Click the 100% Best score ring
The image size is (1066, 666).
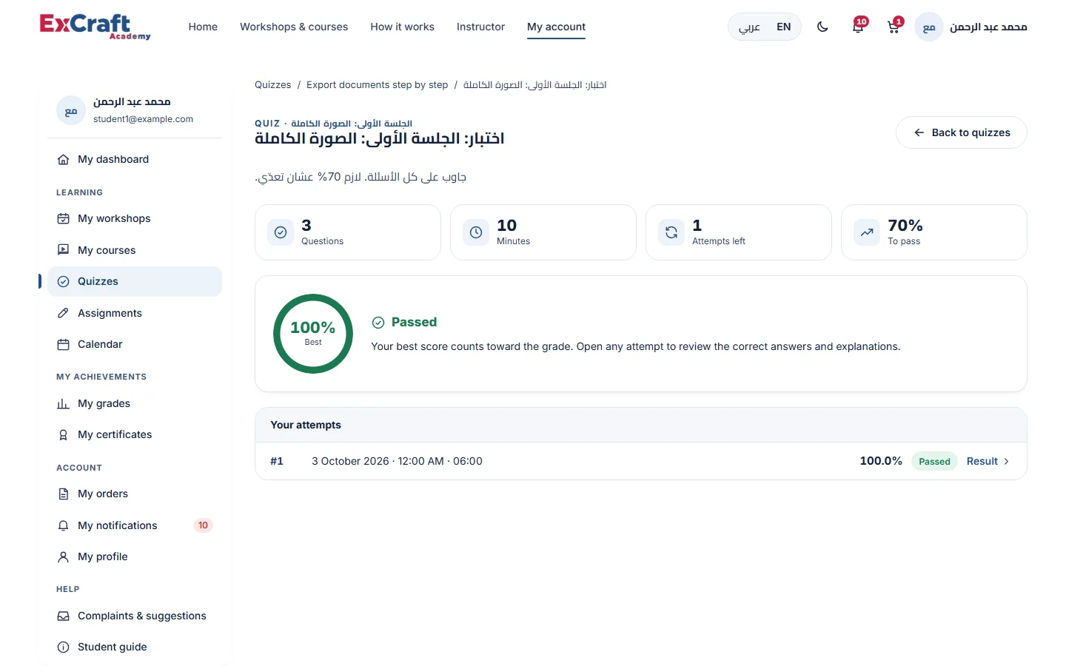point(313,334)
